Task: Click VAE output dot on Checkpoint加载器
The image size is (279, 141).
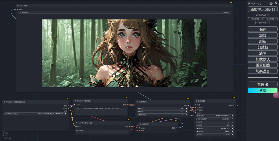Action: point(68,111)
